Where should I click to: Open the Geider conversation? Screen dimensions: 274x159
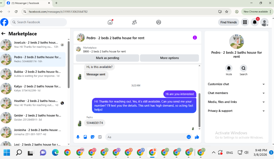point(33,118)
